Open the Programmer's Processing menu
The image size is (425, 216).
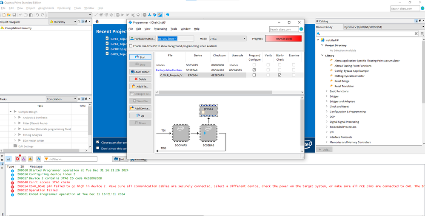click(160, 29)
